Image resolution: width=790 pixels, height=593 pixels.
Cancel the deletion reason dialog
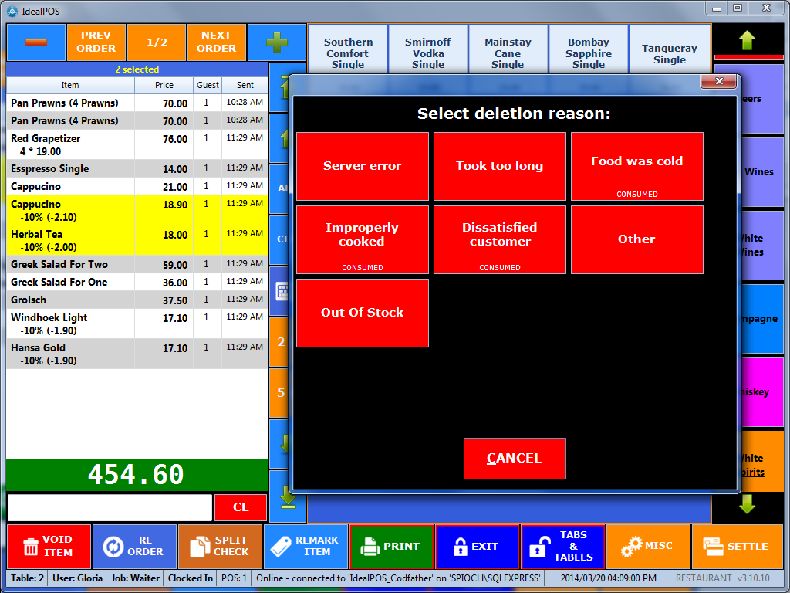(515, 458)
